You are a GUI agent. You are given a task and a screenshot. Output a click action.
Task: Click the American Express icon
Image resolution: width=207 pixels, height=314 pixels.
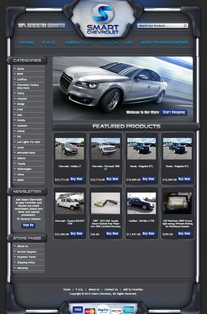click(x=128, y=310)
